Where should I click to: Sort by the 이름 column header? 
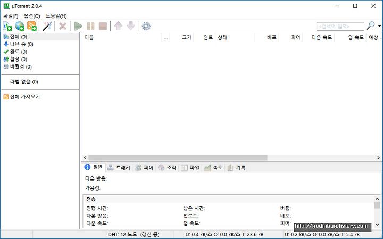click(x=121, y=37)
